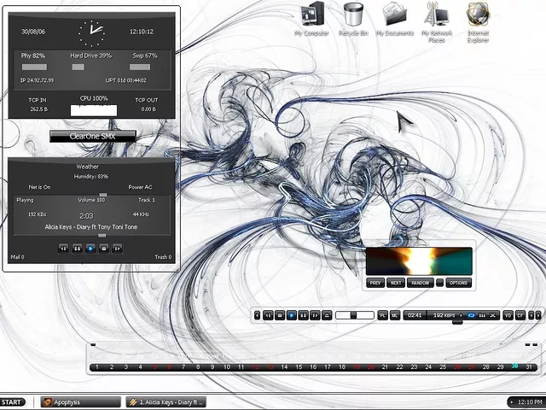Screen dimensions: 546x410
Task: Switch to Apophysis taskbar item
Action: click(x=78, y=401)
